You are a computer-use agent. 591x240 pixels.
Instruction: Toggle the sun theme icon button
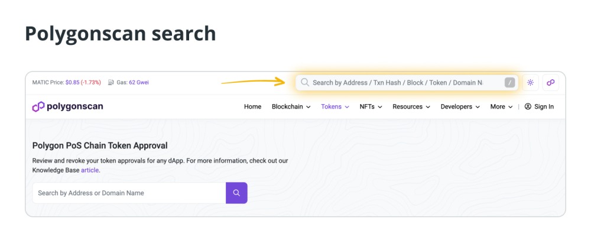(530, 83)
